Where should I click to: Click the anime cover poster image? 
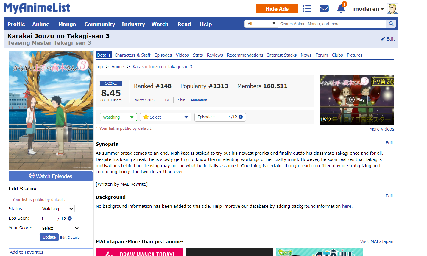click(51, 110)
